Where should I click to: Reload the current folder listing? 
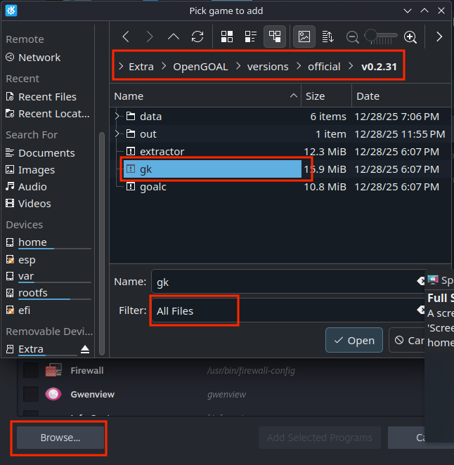pyautogui.click(x=197, y=37)
